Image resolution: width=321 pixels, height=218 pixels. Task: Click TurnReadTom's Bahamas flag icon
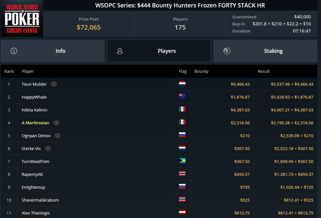coord(182,161)
